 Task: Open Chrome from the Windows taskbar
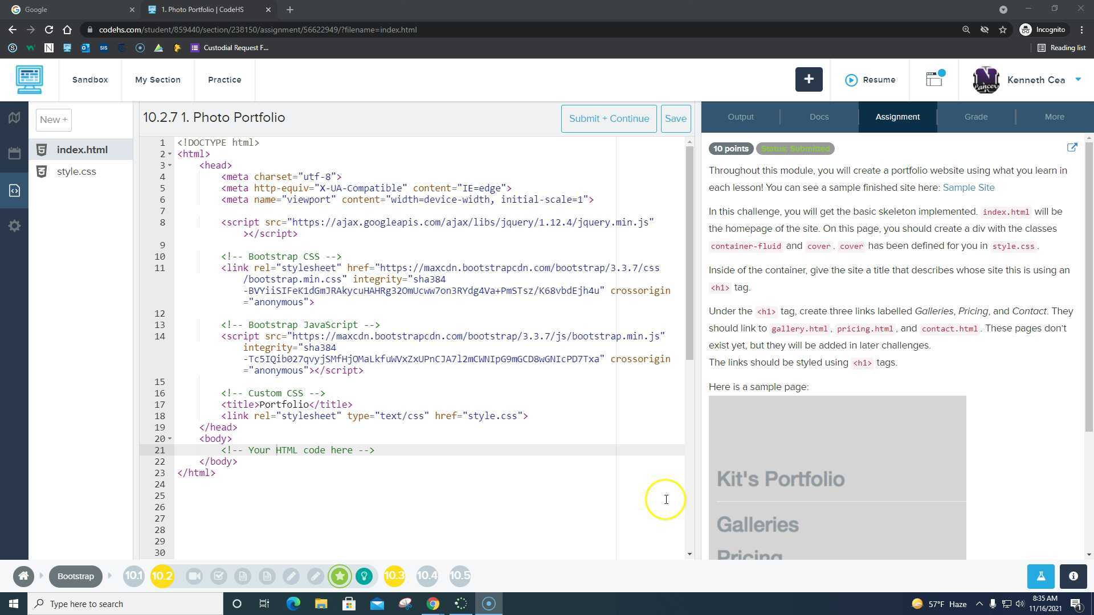[x=433, y=604]
